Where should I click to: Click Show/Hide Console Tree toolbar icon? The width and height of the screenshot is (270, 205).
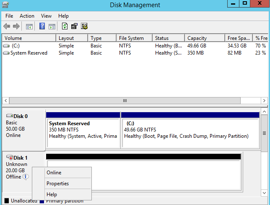coord(29,26)
